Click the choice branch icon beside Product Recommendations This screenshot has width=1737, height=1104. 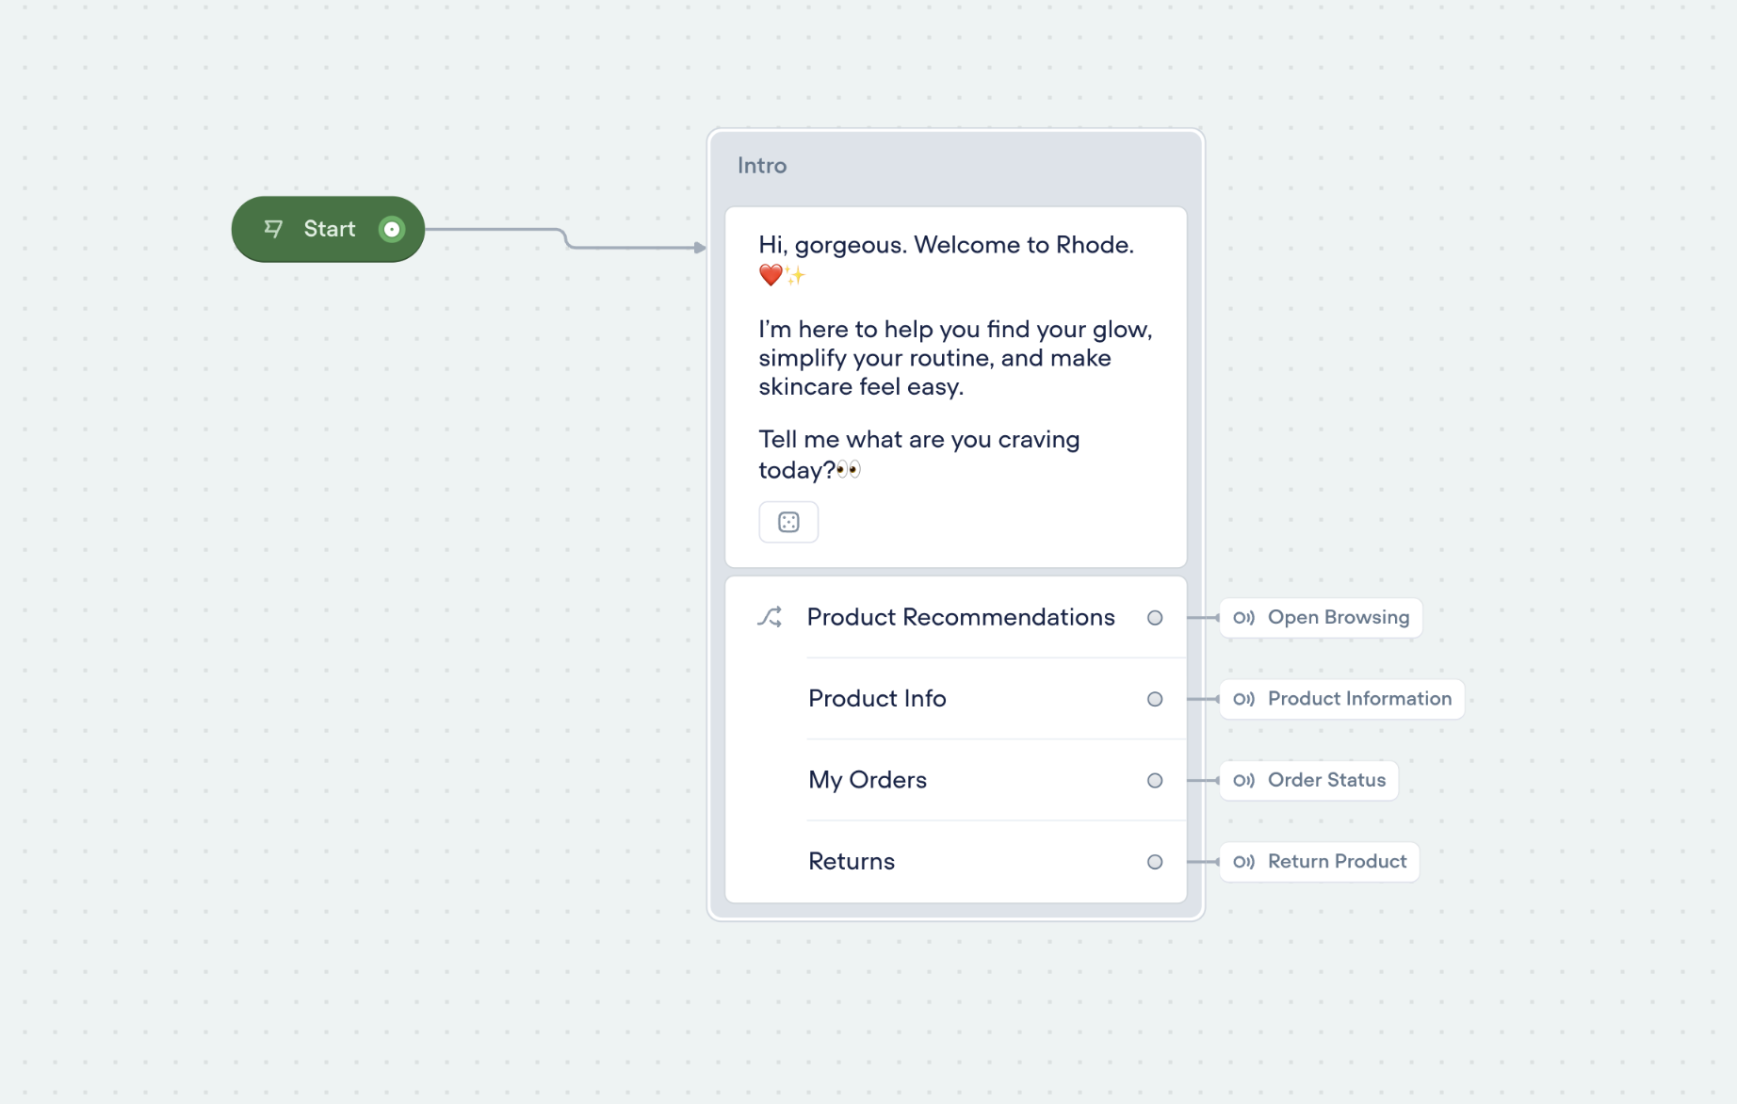770,617
